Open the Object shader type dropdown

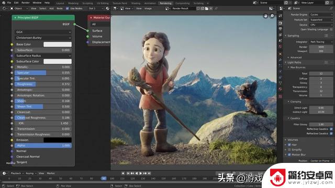19,8
